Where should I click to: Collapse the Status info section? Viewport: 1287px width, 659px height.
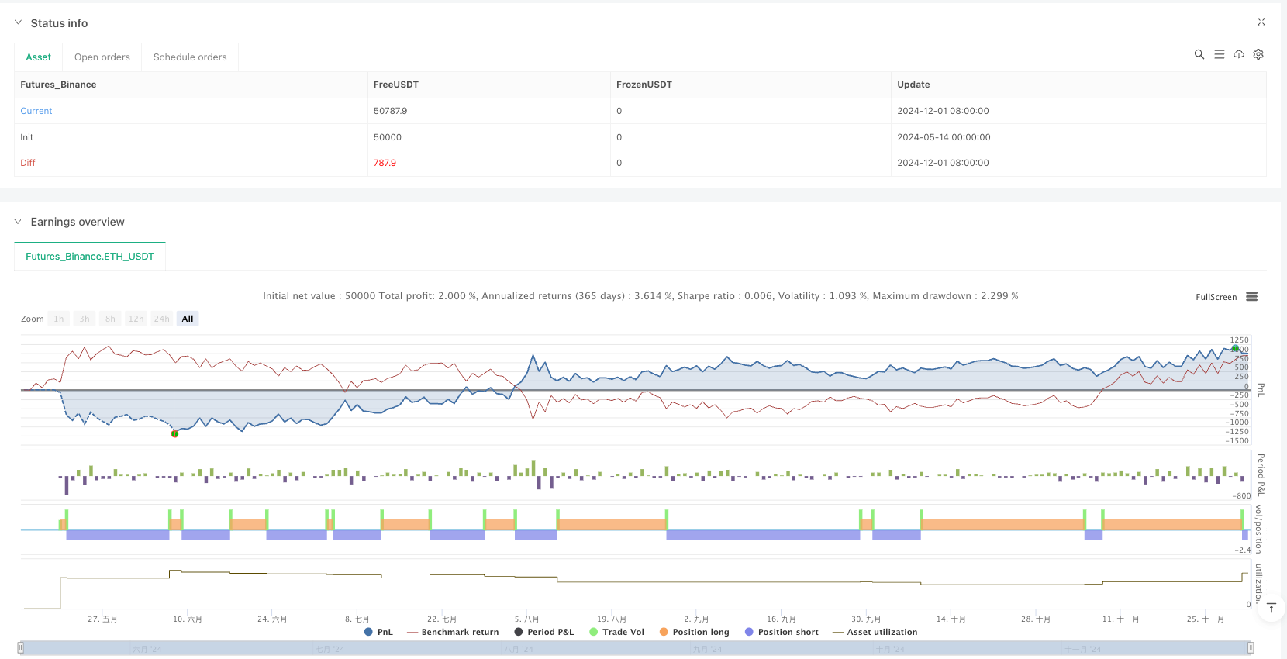(x=18, y=23)
